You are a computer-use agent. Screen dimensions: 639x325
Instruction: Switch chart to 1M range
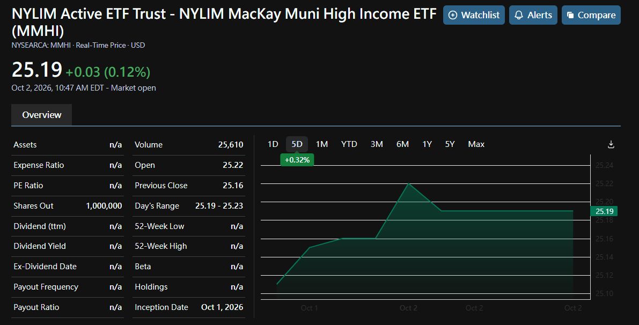coord(322,144)
